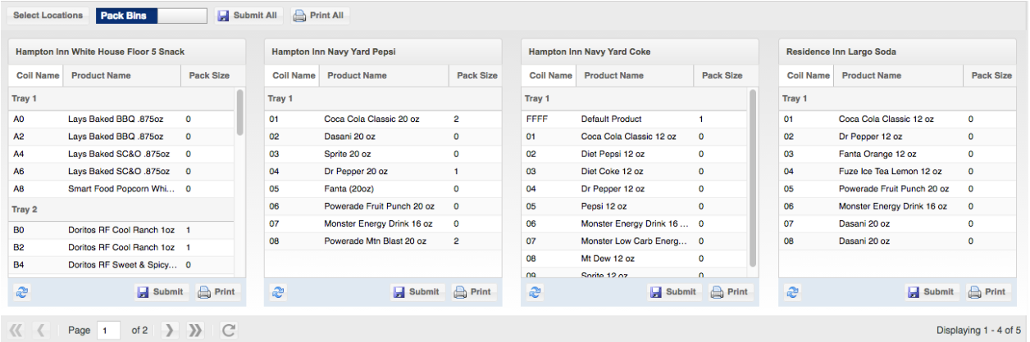Jump to the last page arrow

coord(195,331)
